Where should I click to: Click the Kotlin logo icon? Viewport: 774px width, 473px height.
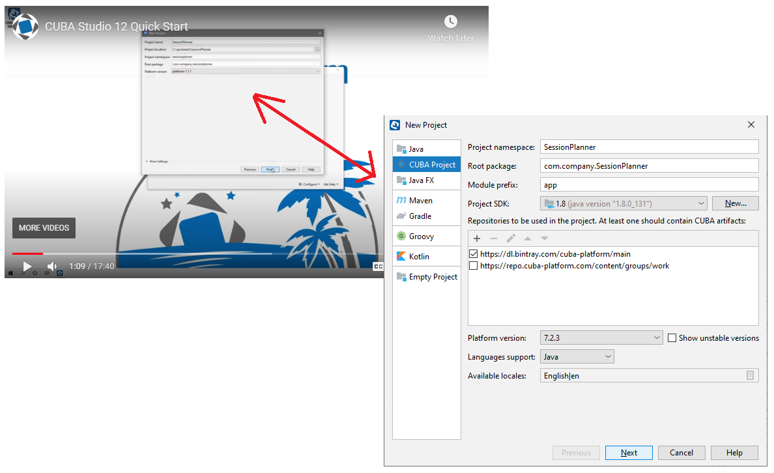pyautogui.click(x=401, y=256)
